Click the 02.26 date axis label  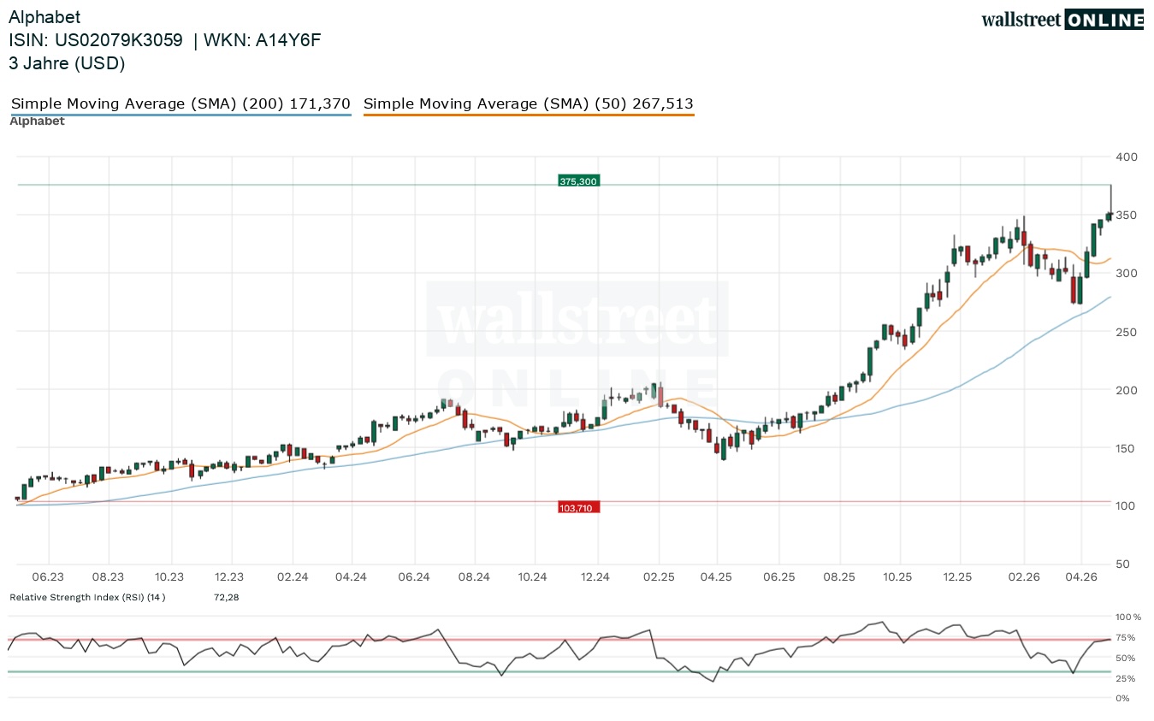coord(1022,577)
